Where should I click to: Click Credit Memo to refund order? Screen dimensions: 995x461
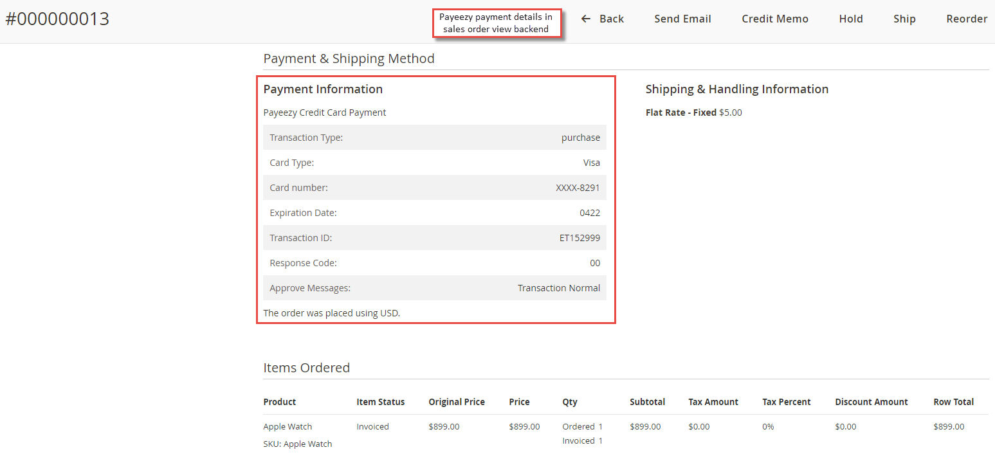pyautogui.click(x=774, y=19)
